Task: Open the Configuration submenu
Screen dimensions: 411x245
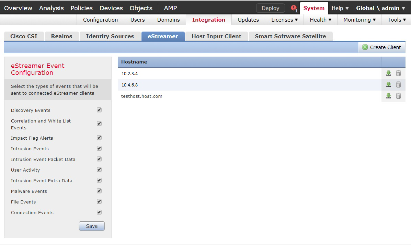Action: point(100,20)
